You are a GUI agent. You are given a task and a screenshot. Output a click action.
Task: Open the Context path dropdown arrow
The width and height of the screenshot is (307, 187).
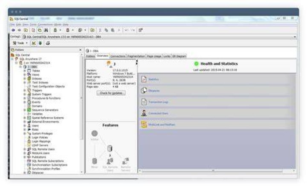click(295, 37)
